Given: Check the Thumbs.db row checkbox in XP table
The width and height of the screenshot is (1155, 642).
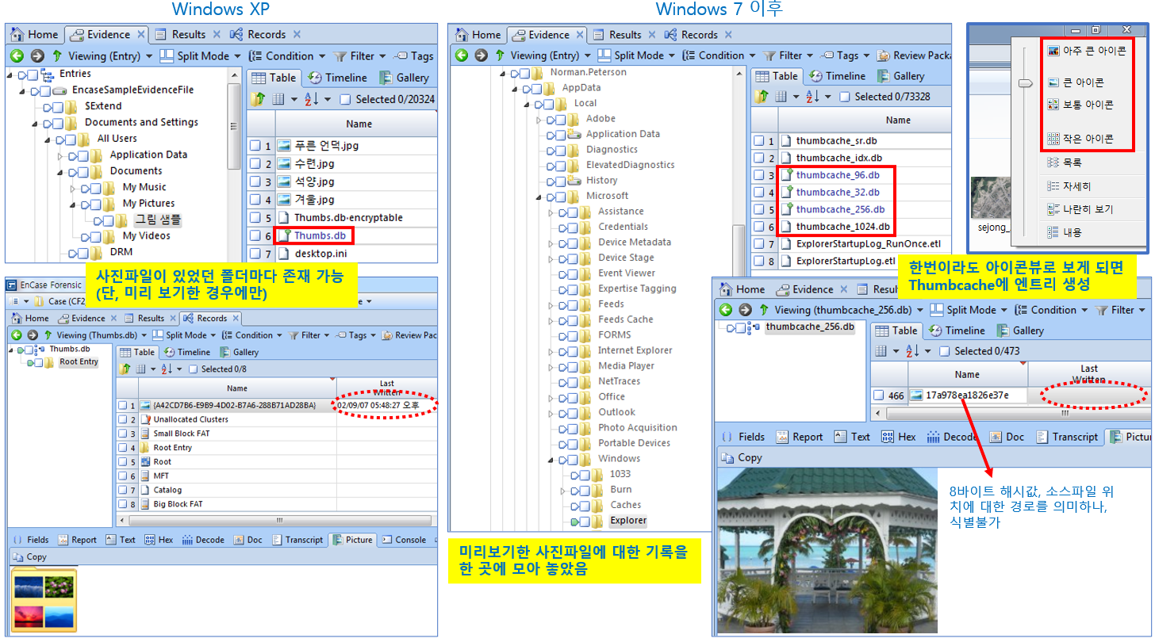Looking at the screenshot, I should click(255, 235).
